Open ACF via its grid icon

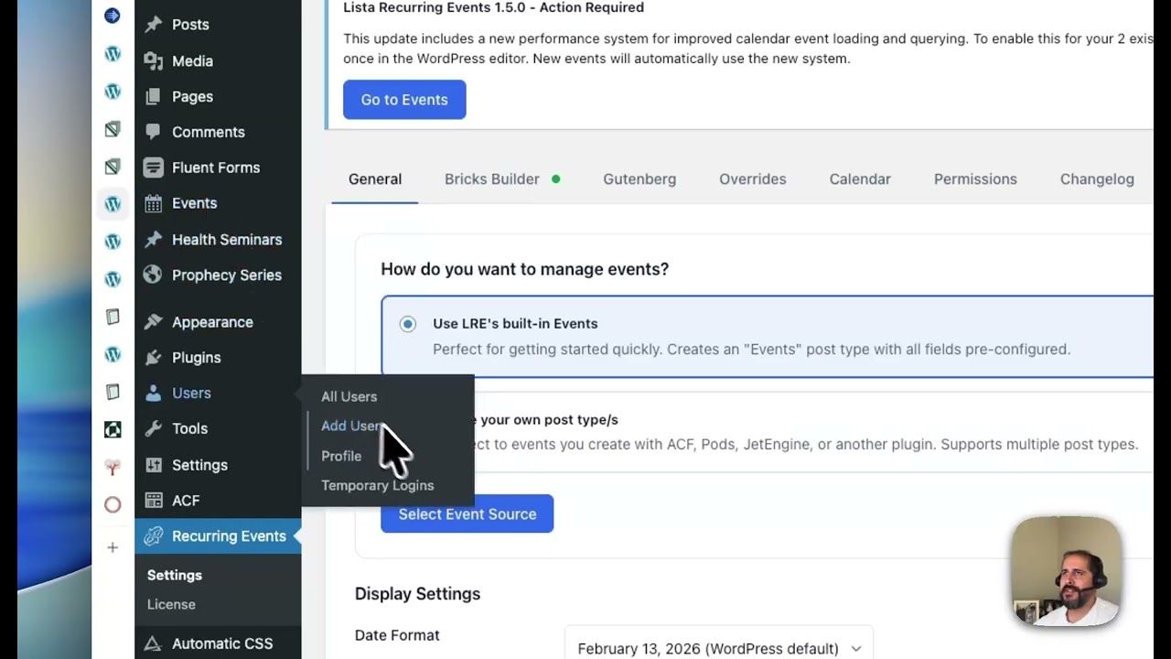(x=154, y=501)
